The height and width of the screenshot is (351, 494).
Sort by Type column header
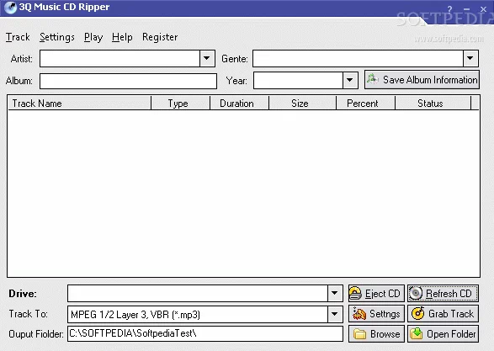(181, 104)
